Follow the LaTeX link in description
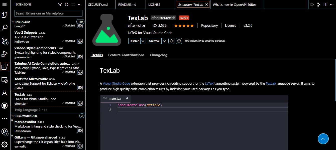Viewport: 336px width, 150px height. [x=209, y=83]
